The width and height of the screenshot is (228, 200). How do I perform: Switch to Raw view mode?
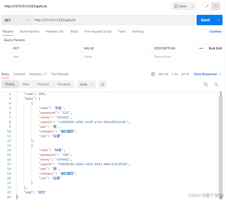tap(26, 84)
